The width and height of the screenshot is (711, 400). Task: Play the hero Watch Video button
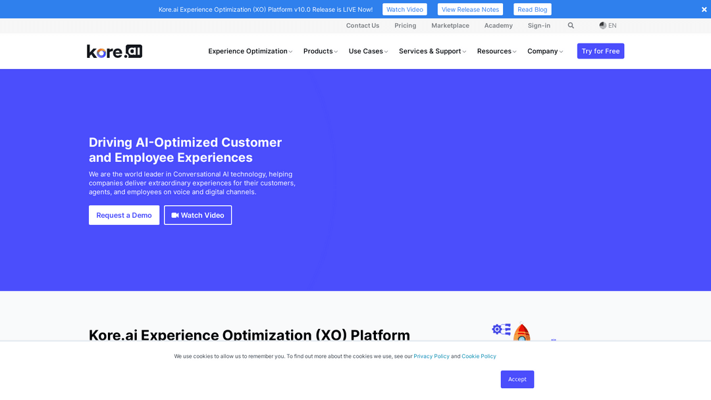coord(197,215)
